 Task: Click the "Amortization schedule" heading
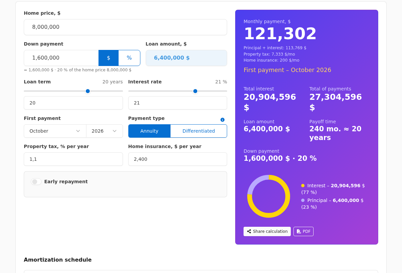(x=58, y=260)
